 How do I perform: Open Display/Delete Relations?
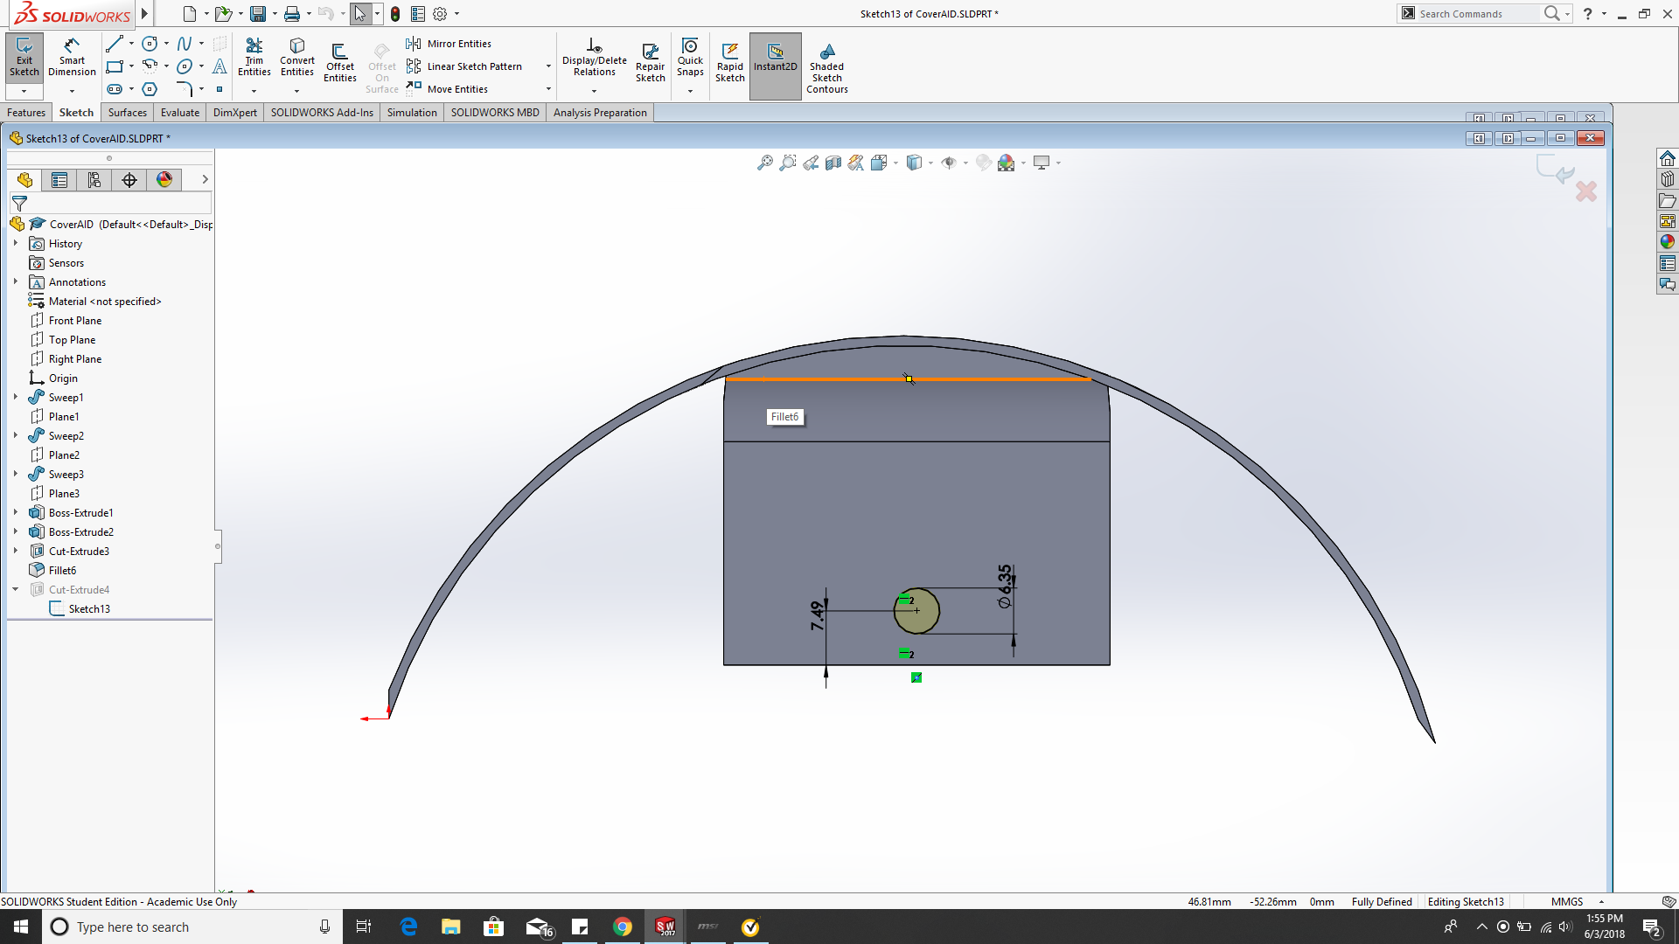pos(594,59)
